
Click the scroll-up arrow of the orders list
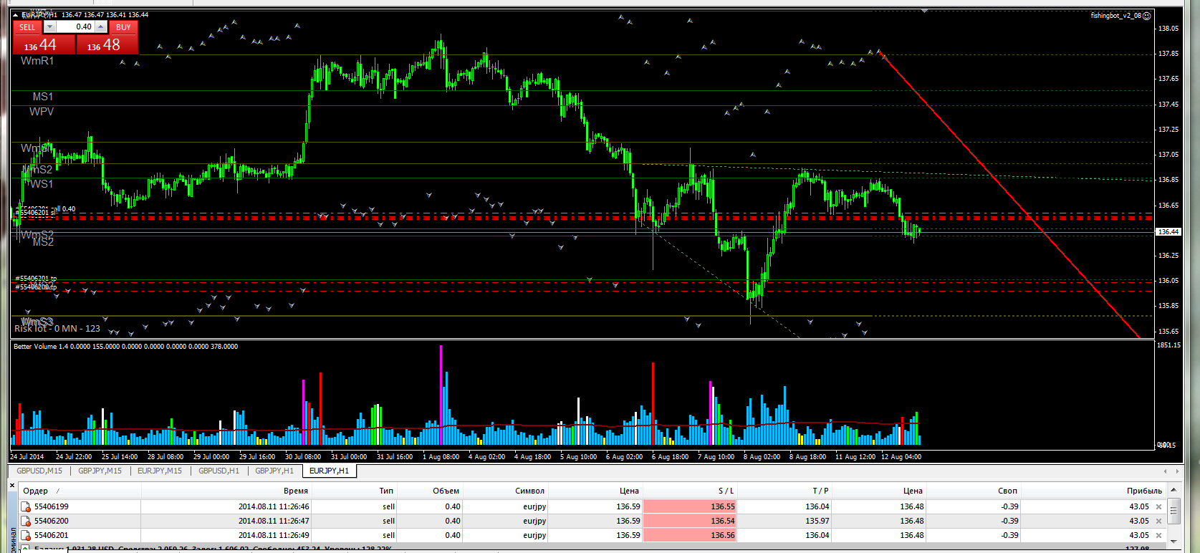1173,490
